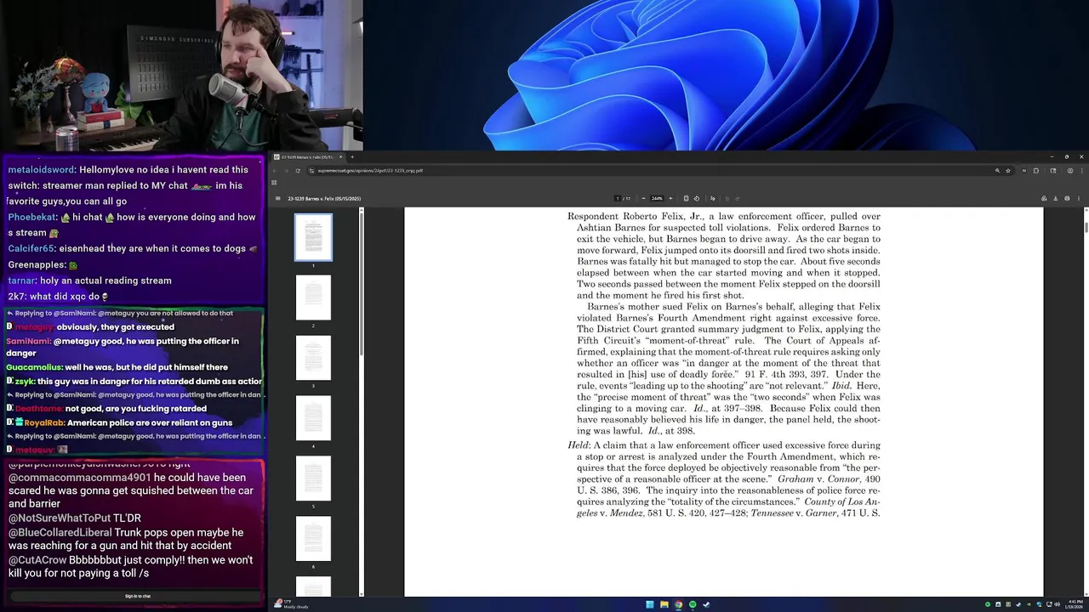Click the Sign in to chat button

pos(138,596)
